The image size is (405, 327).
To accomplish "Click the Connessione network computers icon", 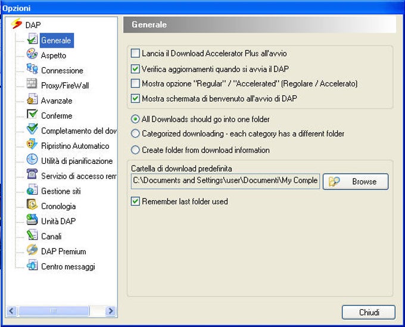I will click(32, 69).
